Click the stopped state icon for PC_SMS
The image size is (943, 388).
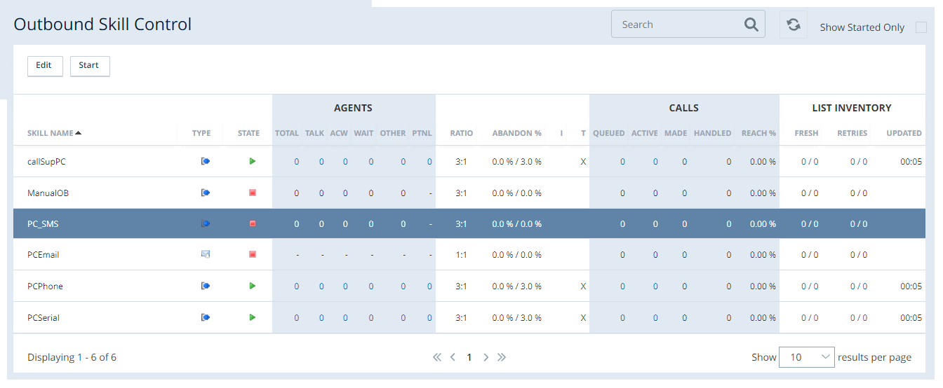tap(253, 223)
